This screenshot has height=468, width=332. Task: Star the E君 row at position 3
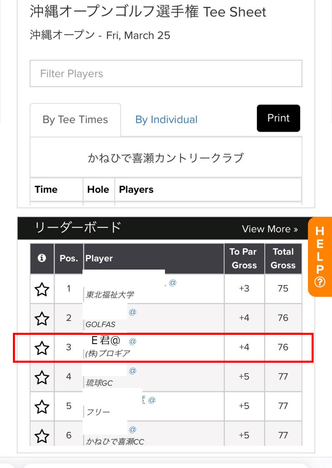(x=42, y=348)
